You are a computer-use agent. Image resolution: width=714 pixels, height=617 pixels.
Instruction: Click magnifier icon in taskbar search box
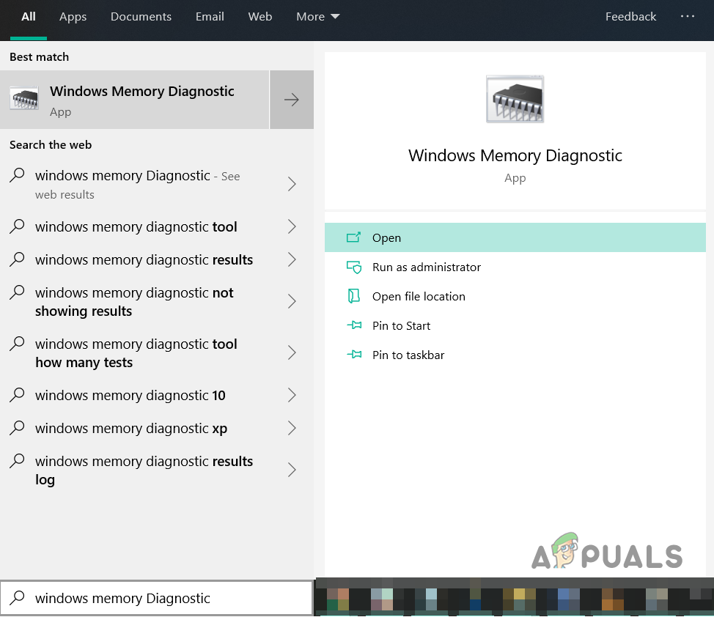click(x=17, y=597)
